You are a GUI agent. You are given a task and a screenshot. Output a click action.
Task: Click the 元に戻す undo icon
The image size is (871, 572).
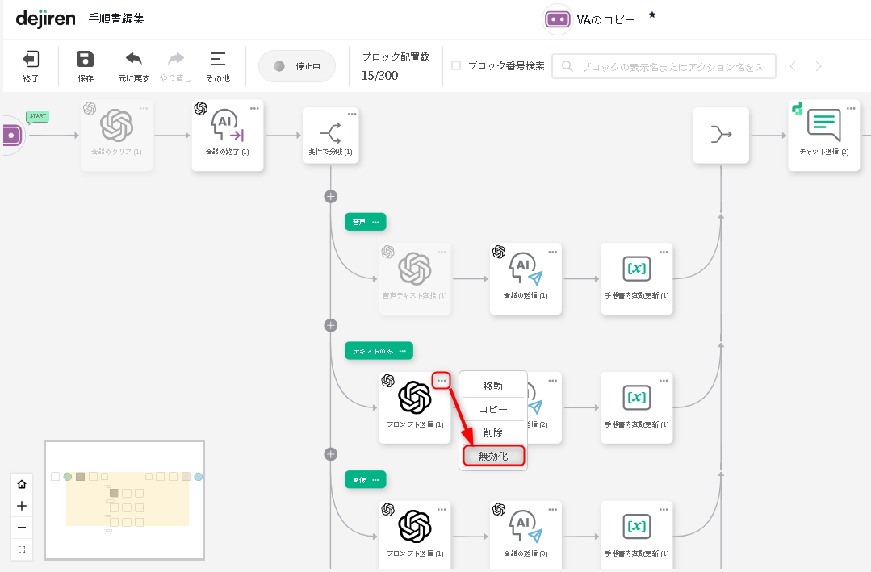point(133,60)
